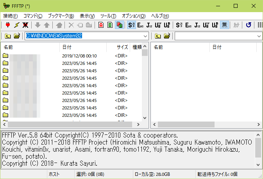
Task: Expand the local path C:\WINDOWS\System32 dropdown
Action: coord(145,36)
